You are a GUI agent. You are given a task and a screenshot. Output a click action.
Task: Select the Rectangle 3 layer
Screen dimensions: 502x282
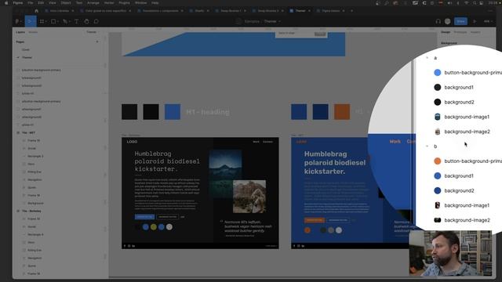coord(35,156)
